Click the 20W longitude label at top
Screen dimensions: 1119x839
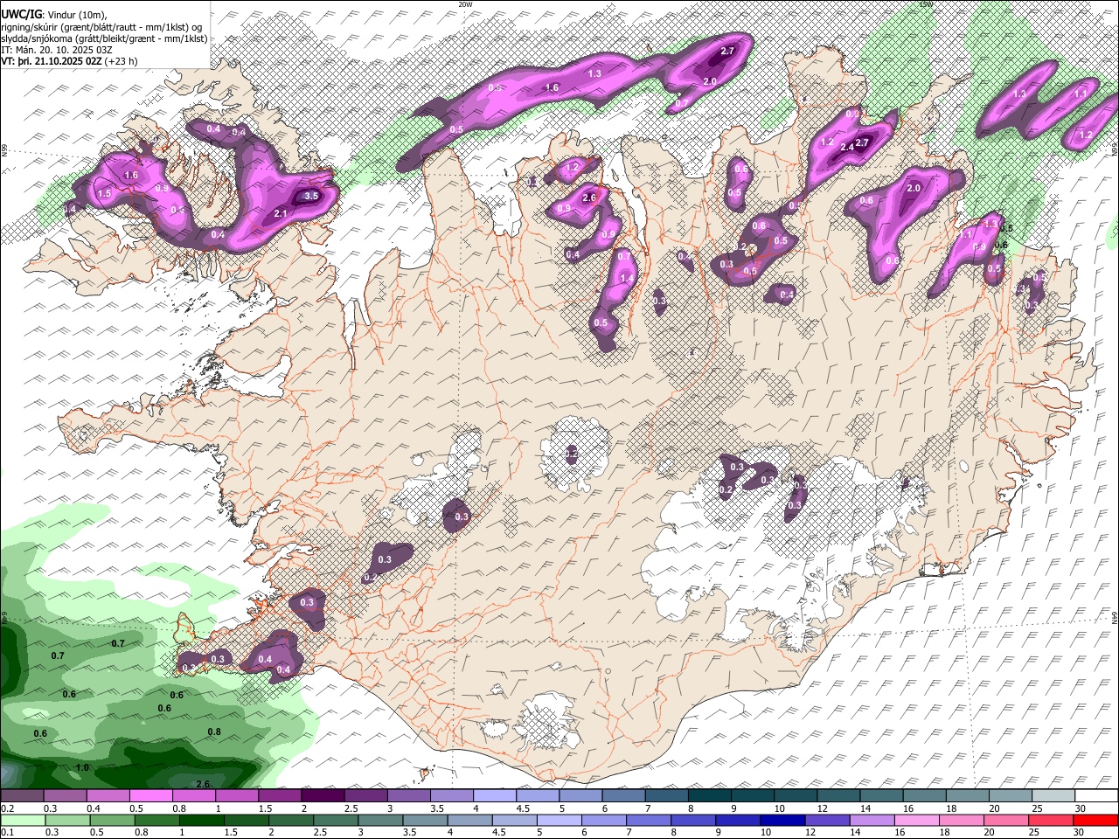(x=465, y=4)
